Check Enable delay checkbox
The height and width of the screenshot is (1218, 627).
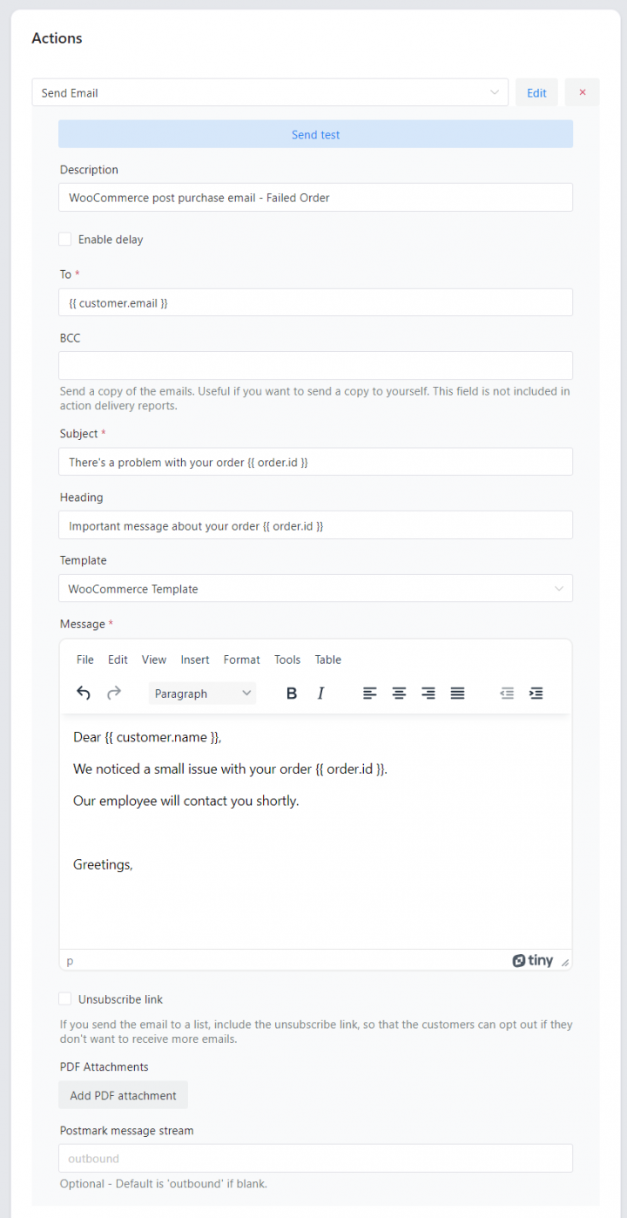point(64,239)
